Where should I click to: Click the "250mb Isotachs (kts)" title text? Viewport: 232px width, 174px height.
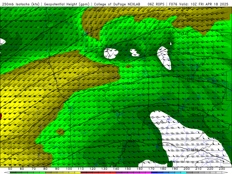(21, 4)
